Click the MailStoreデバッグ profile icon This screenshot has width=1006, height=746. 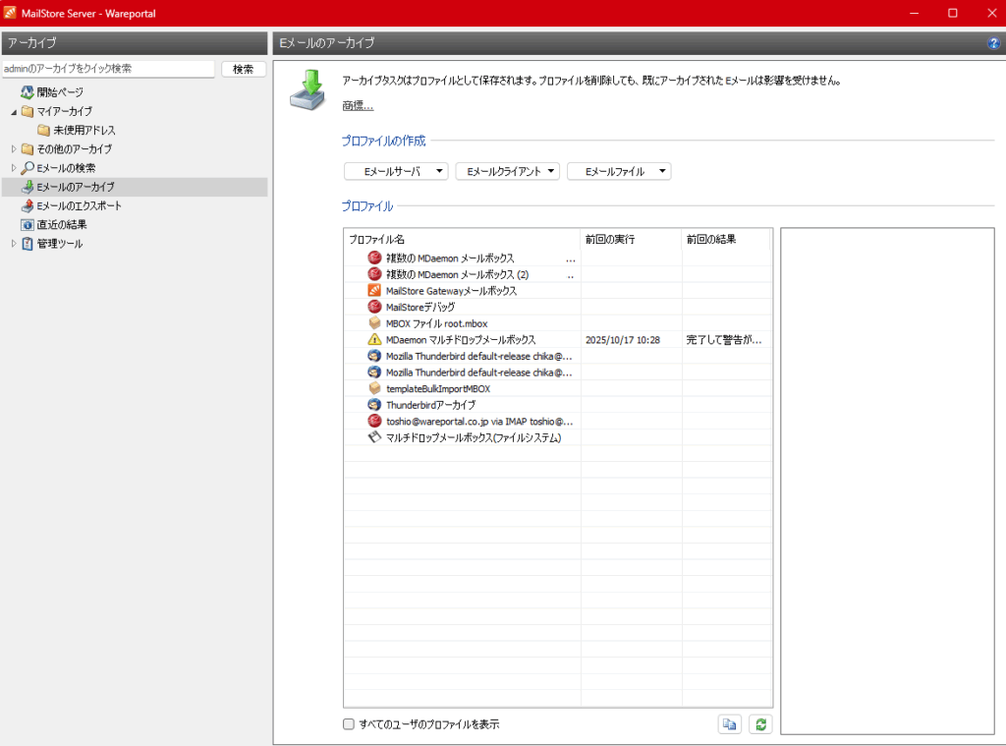tap(374, 308)
